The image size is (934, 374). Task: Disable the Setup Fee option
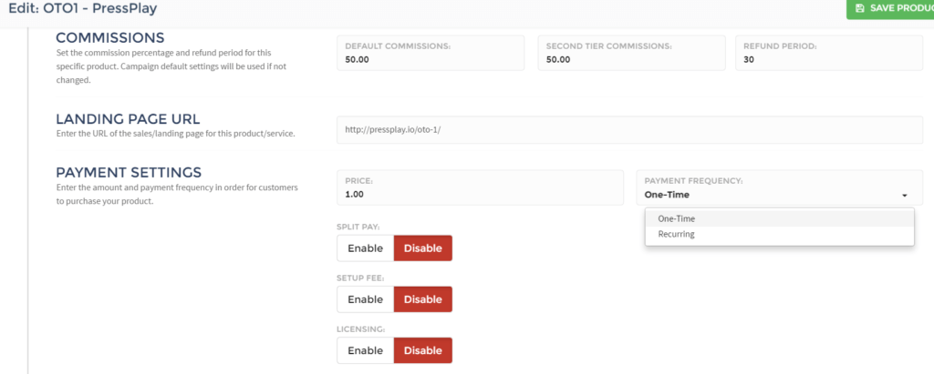423,299
